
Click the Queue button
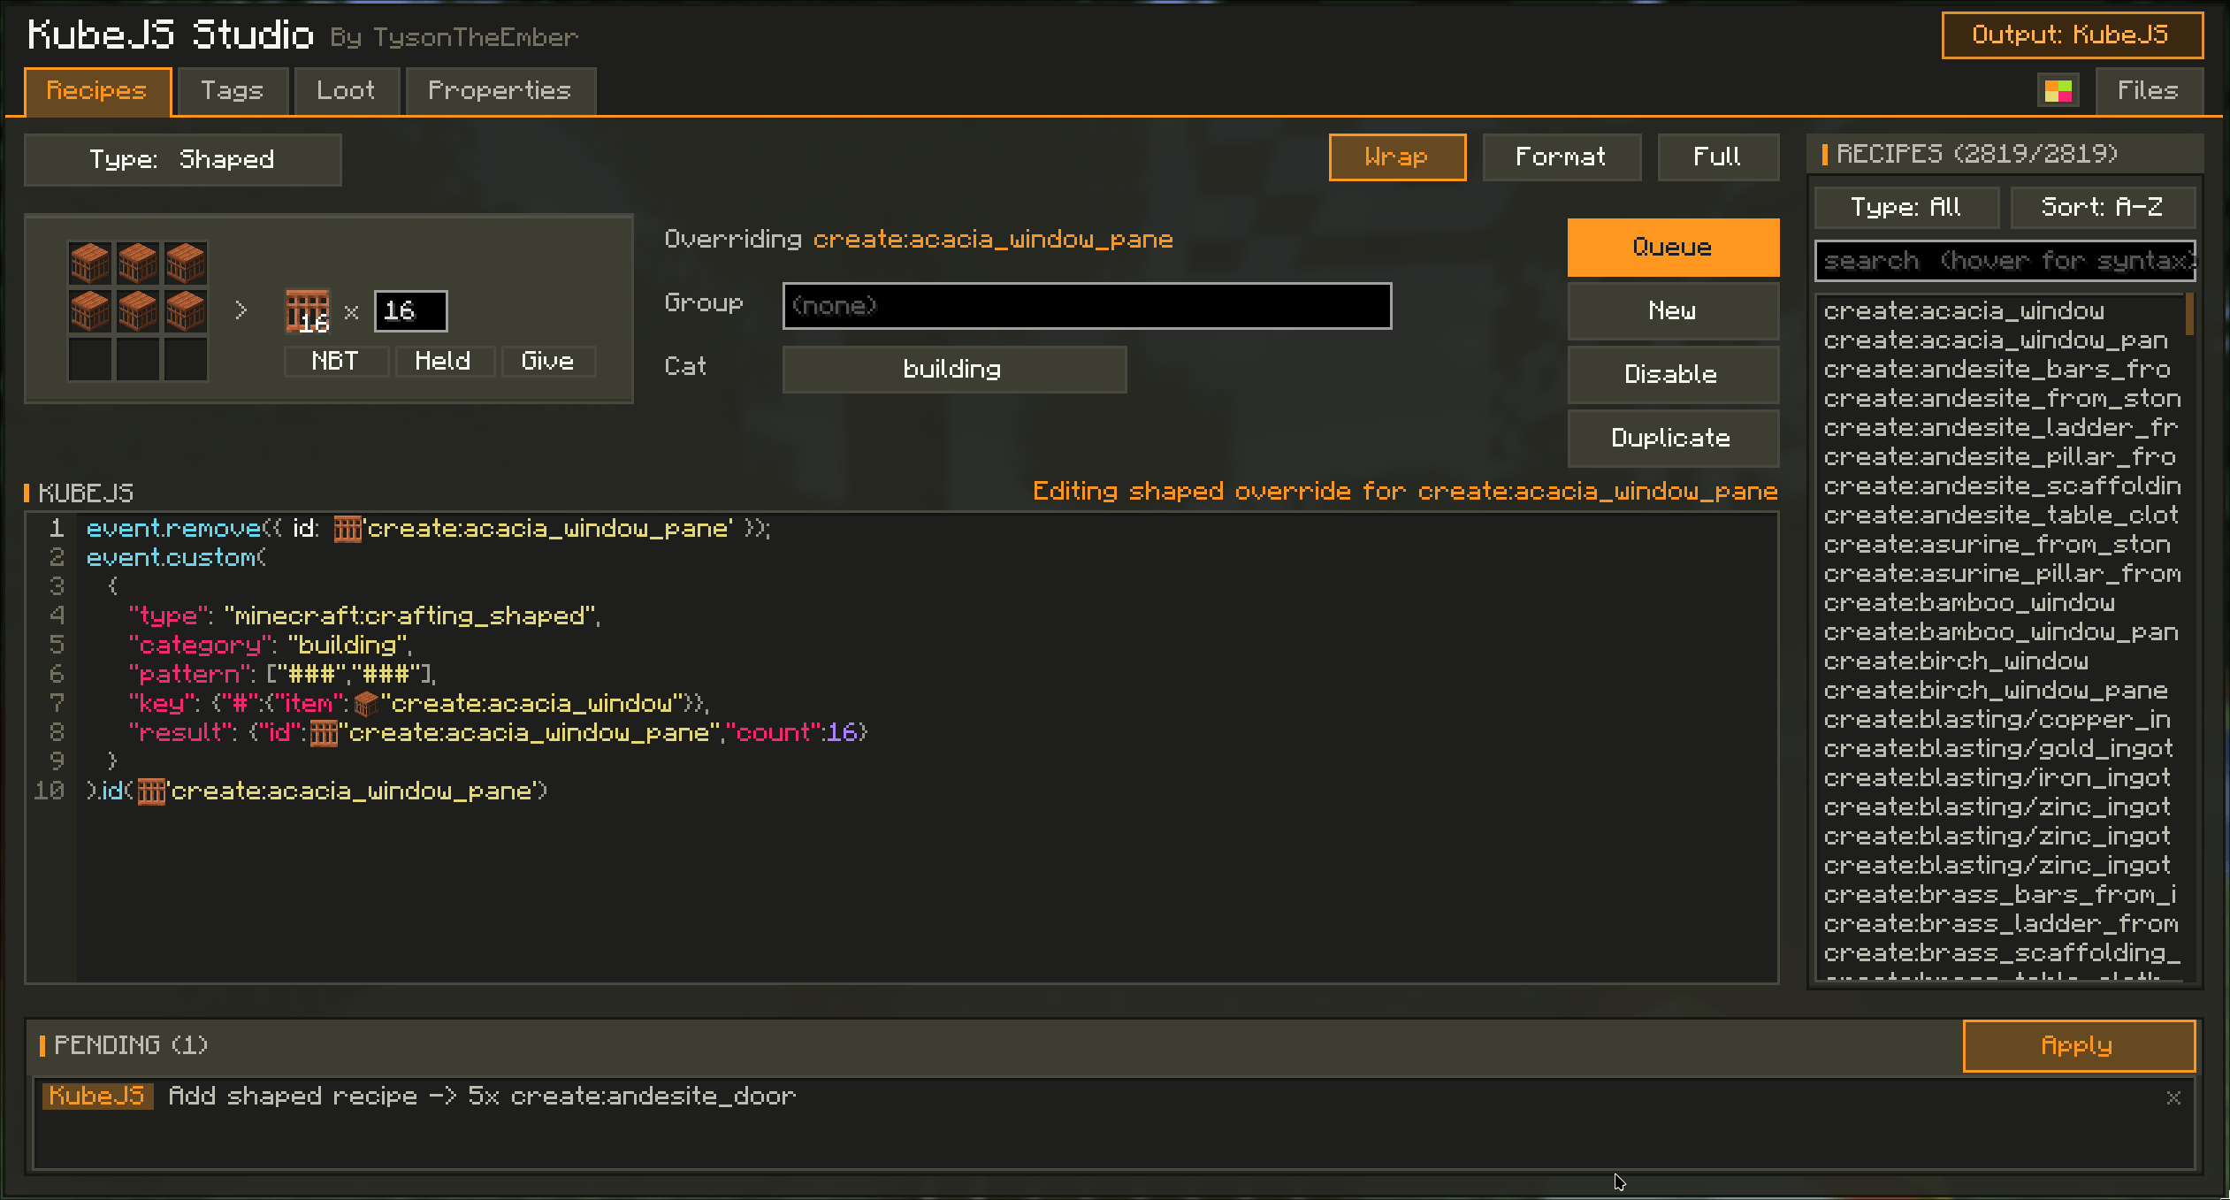1673,248
